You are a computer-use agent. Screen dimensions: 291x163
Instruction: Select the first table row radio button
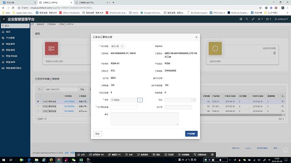point(38,101)
